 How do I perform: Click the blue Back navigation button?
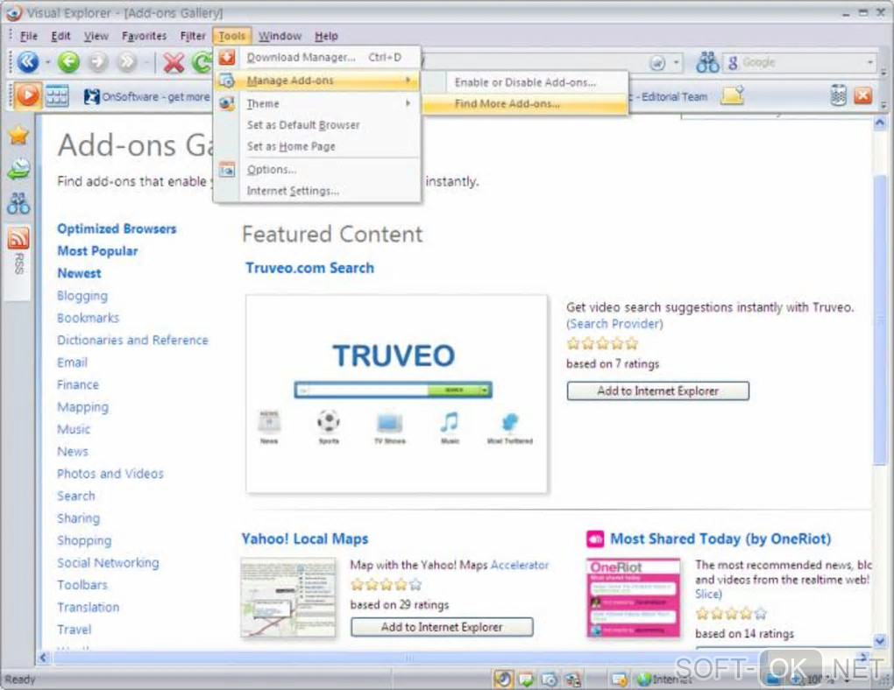pos(27,61)
